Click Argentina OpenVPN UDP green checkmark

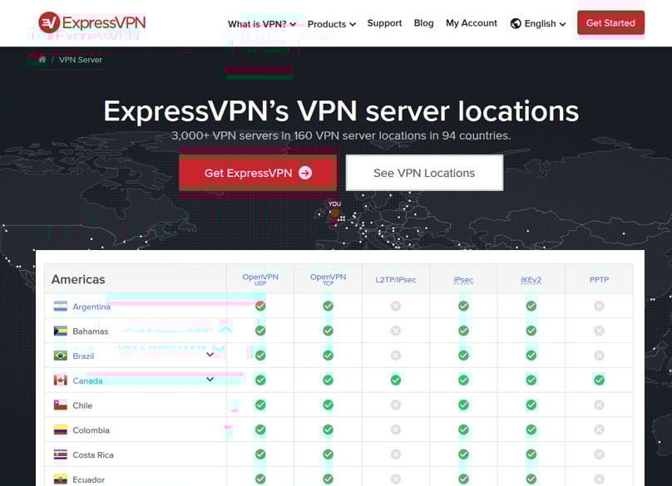[260, 307]
